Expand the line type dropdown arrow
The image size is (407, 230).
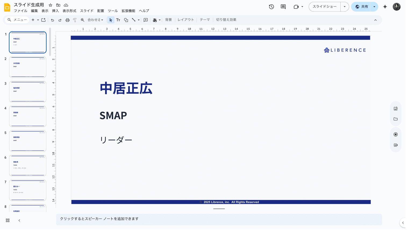click(139, 20)
